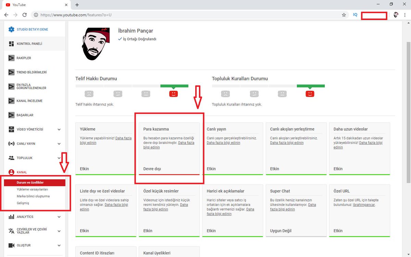This screenshot has height=257, width=411.
Task: Expand the Video Yöneticisi section
Action: click(59, 130)
